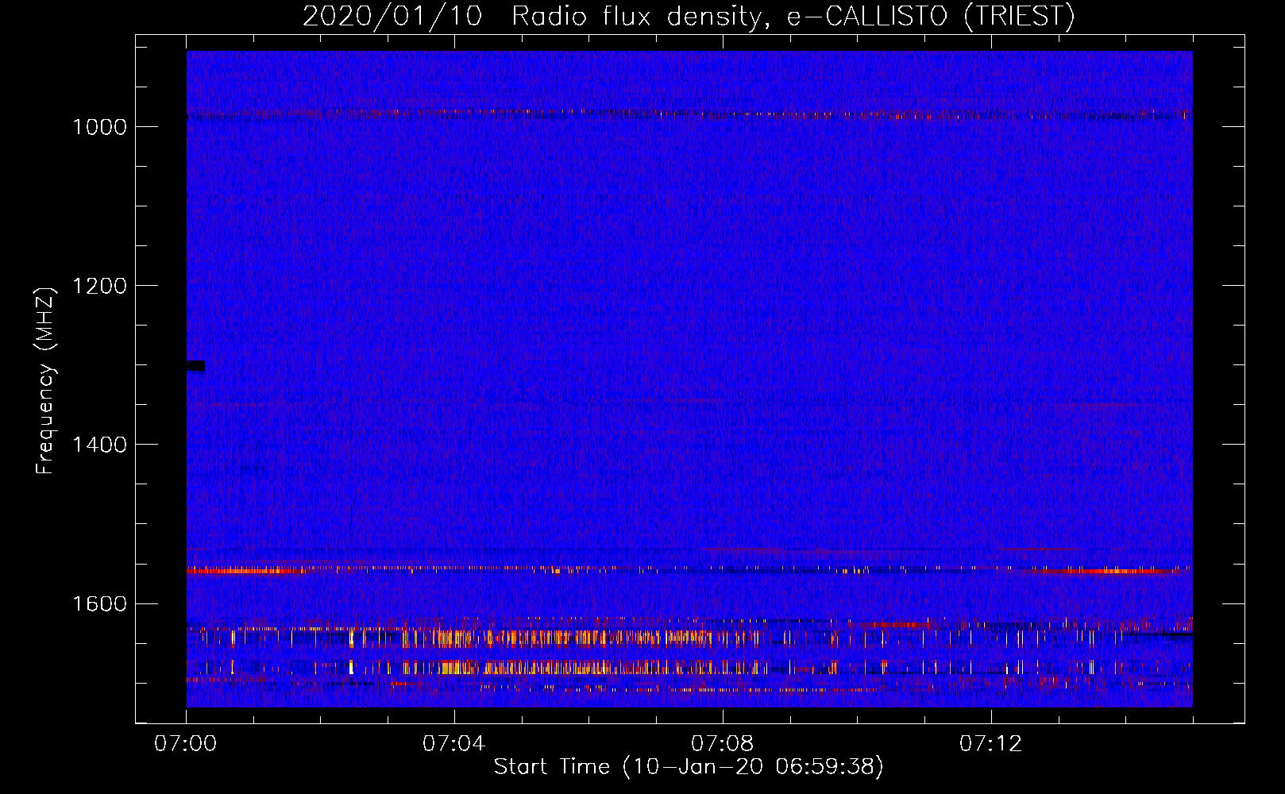Image resolution: width=1285 pixels, height=794 pixels.
Task: Click the 1400 frequency tick label
Action: [99, 445]
